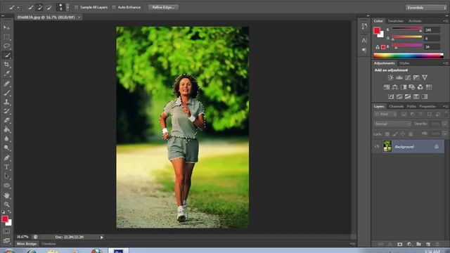The height and width of the screenshot is (253, 450).
Task: Hide the Background layer eye icon
Action: (x=377, y=147)
